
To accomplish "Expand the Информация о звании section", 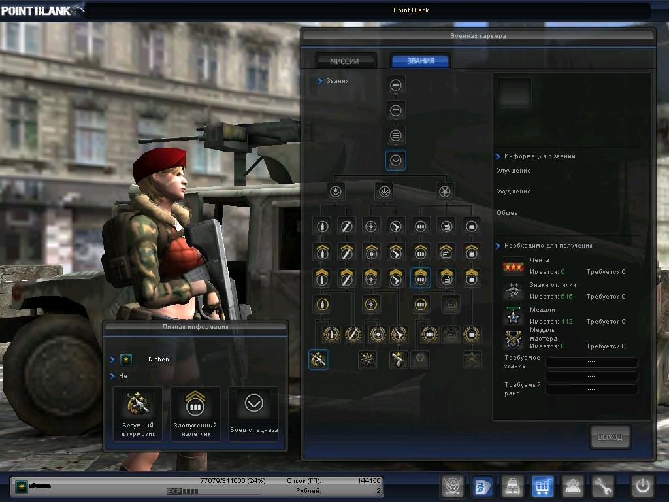I will (498, 156).
